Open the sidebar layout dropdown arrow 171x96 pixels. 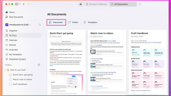tap(20, 4)
